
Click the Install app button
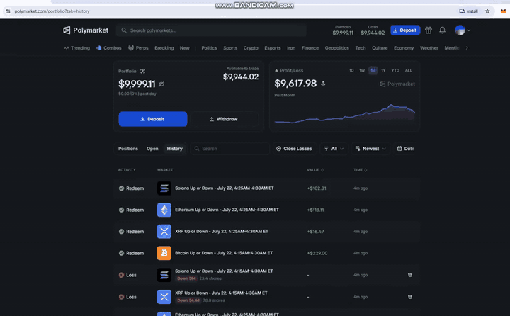click(468, 11)
